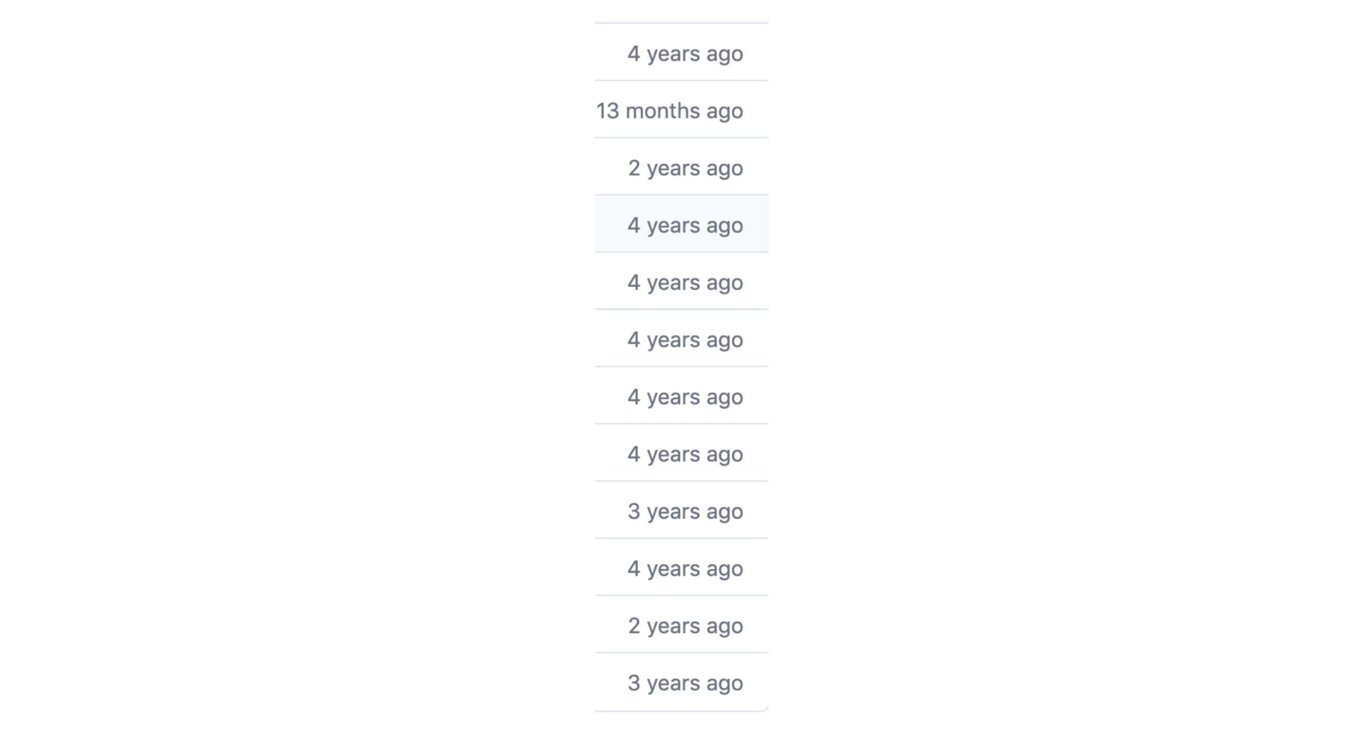The width and height of the screenshot is (1357, 753).
Task: Click '4 years ago' directly above first '3 years ago'
Action: click(685, 454)
